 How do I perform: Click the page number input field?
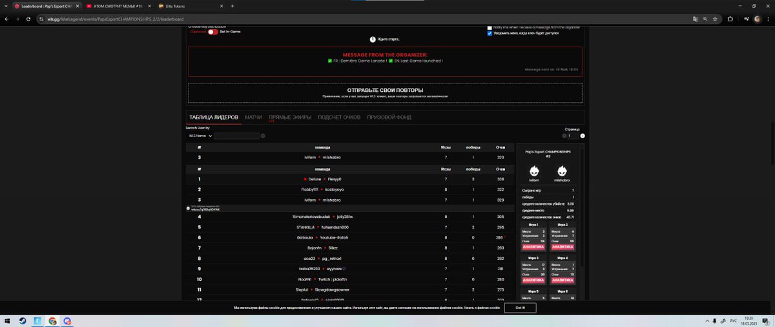573,136
